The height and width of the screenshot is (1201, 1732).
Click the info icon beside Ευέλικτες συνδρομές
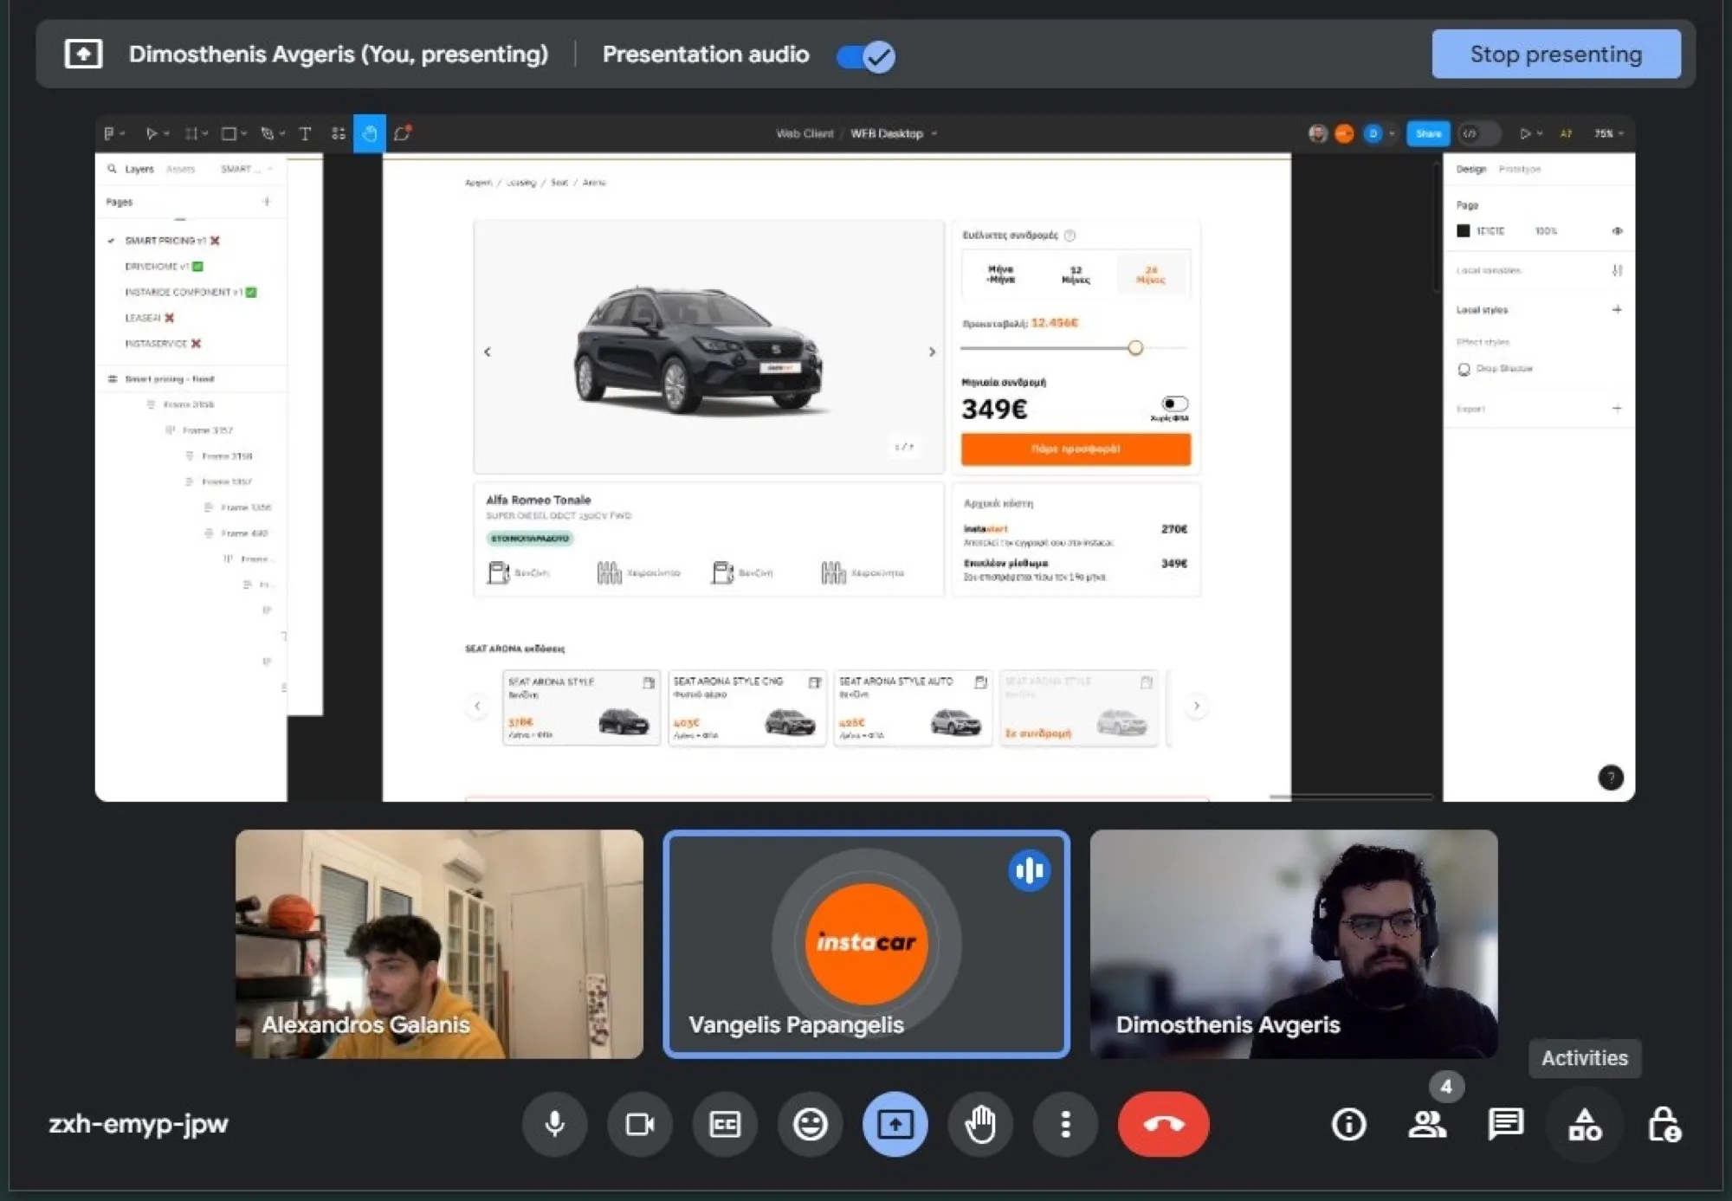click(1070, 236)
